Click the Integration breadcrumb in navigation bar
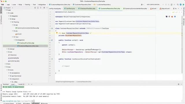Image resolution: width=185 pixels, height=104 pixels. click(42, 5)
